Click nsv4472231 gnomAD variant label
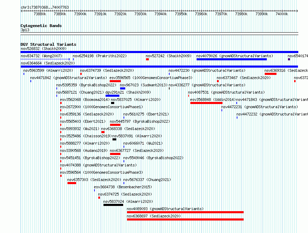This screenshot has width=308, height=233. click(260, 107)
